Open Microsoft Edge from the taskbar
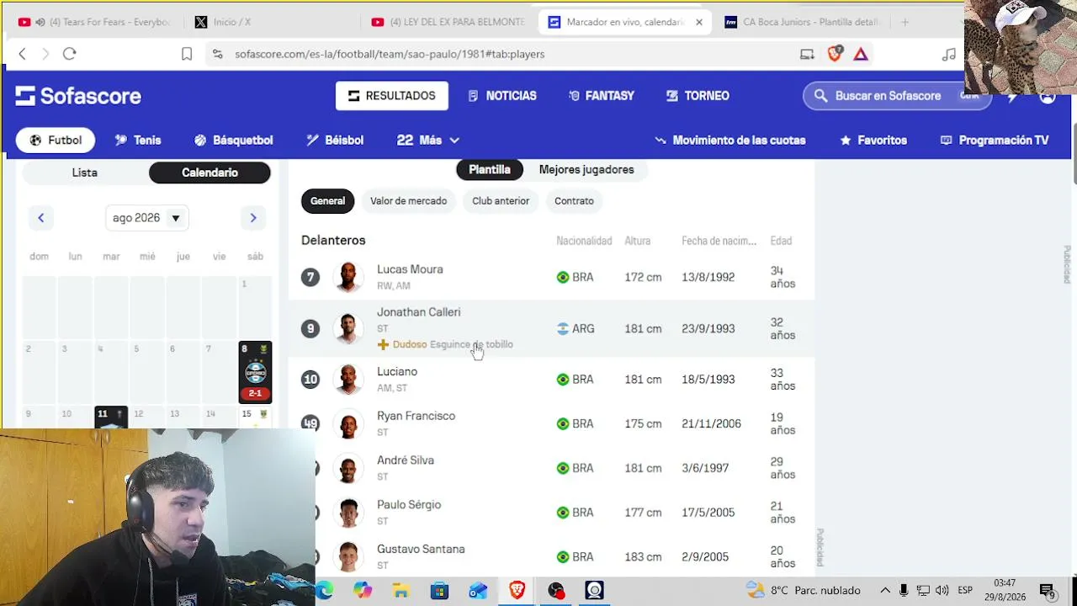1077x606 pixels. [324, 590]
